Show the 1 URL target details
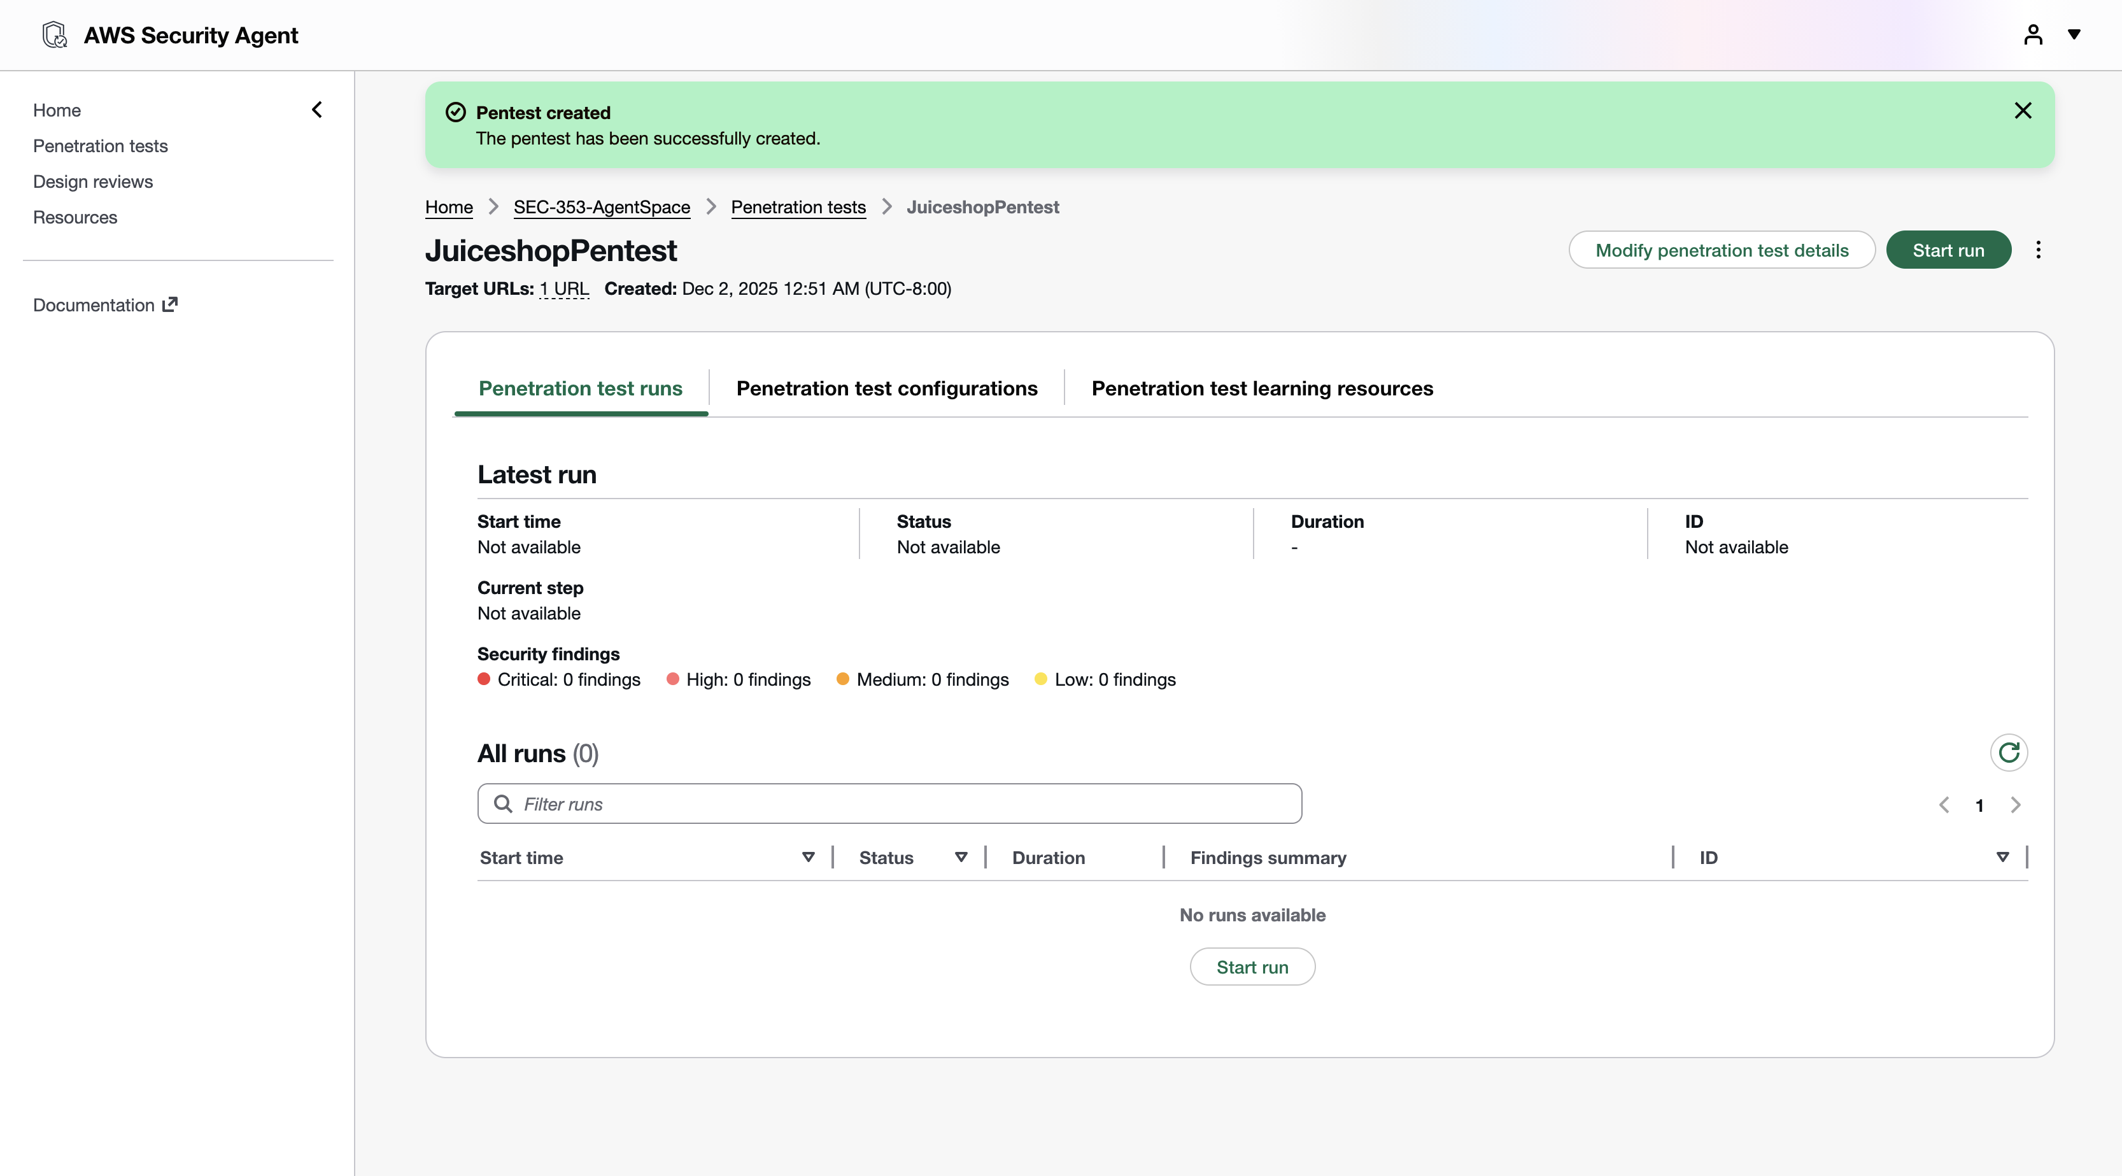Viewport: 2122px width, 1176px height. click(564, 288)
